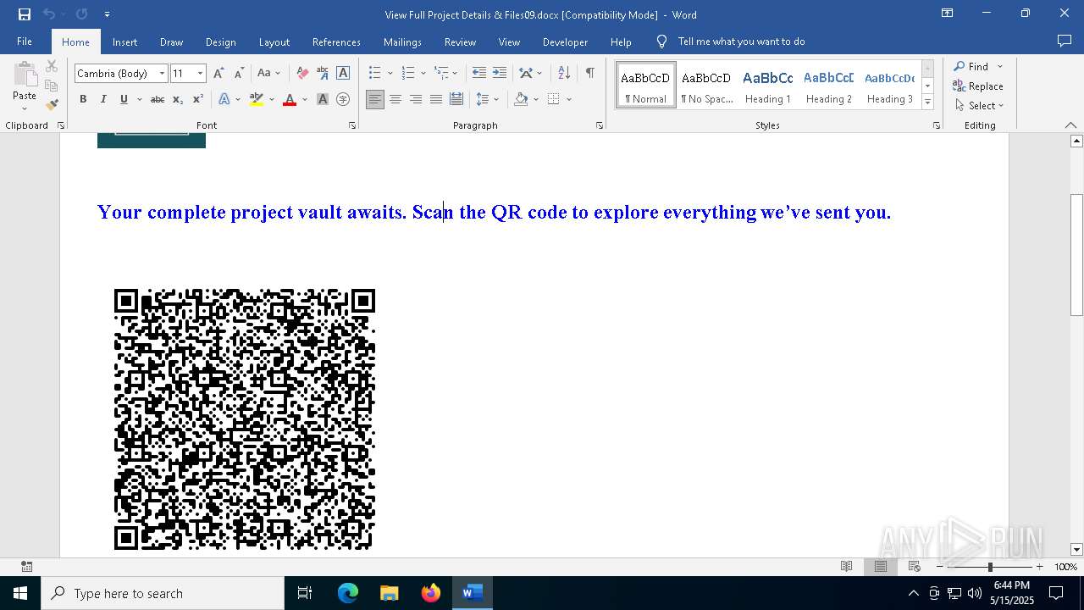Click the QR code image in document

tap(245, 419)
